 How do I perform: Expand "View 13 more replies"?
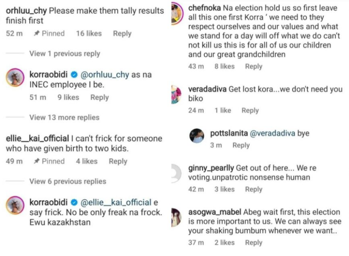coord(64,117)
